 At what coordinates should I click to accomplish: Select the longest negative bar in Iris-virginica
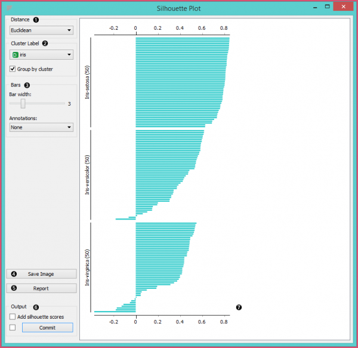point(115,312)
